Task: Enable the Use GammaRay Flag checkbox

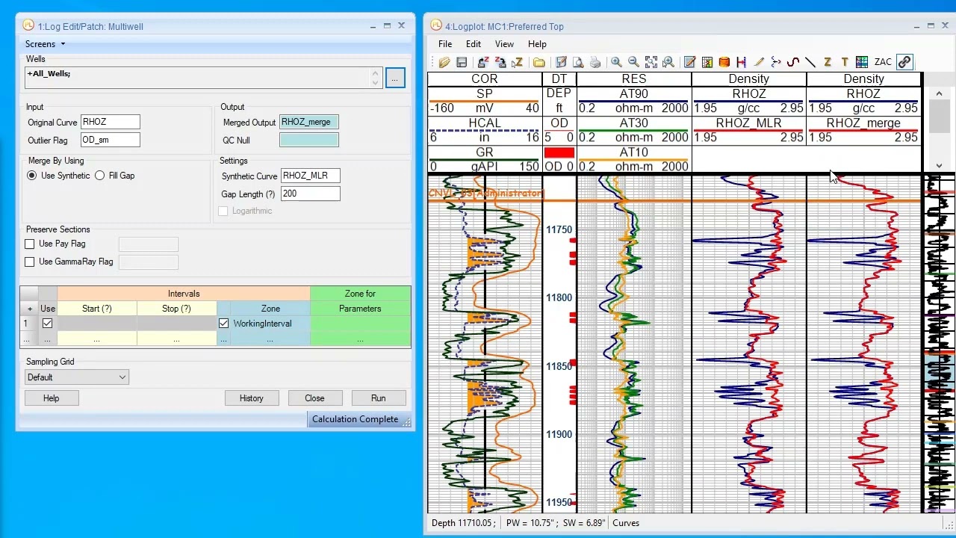Action: pyautogui.click(x=30, y=262)
